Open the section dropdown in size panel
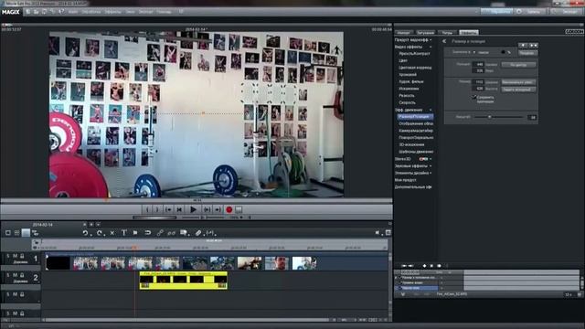This screenshot has width=585, height=329. click(x=474, y=52)
